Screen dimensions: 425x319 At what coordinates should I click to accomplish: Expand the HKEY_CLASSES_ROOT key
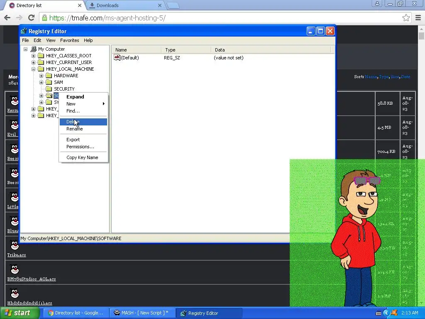click(x=33, y=56)
